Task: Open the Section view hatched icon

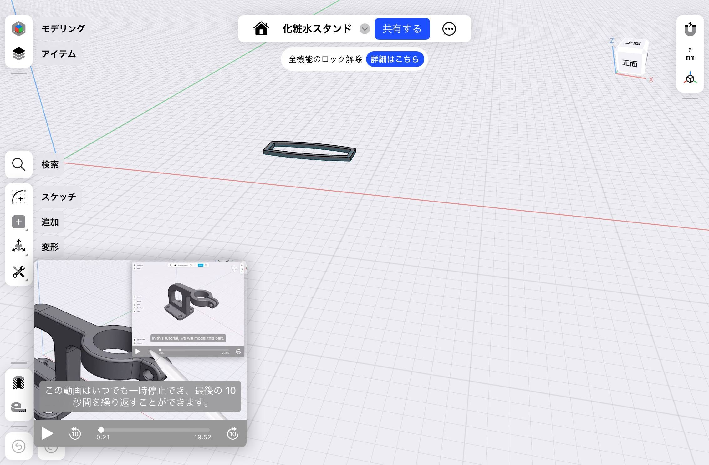Action: (18, 383)
